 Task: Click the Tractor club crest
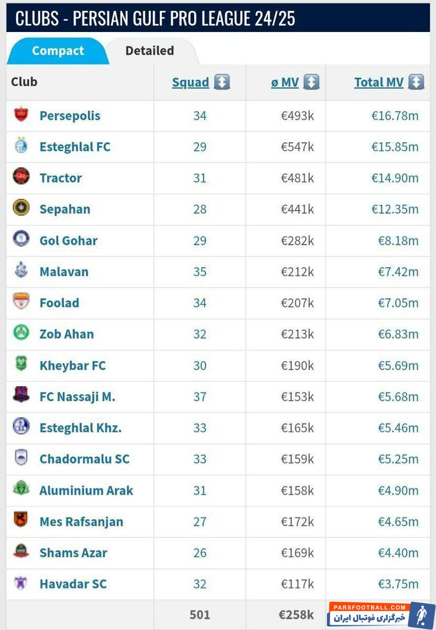click(20, 178)
